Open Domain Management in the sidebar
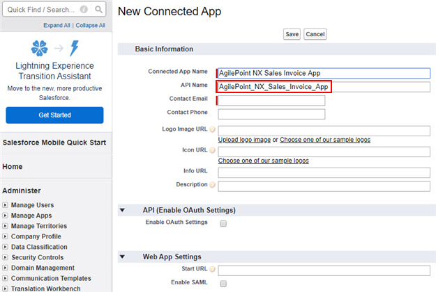Viewport: 436px width, 292px height. 43,268
